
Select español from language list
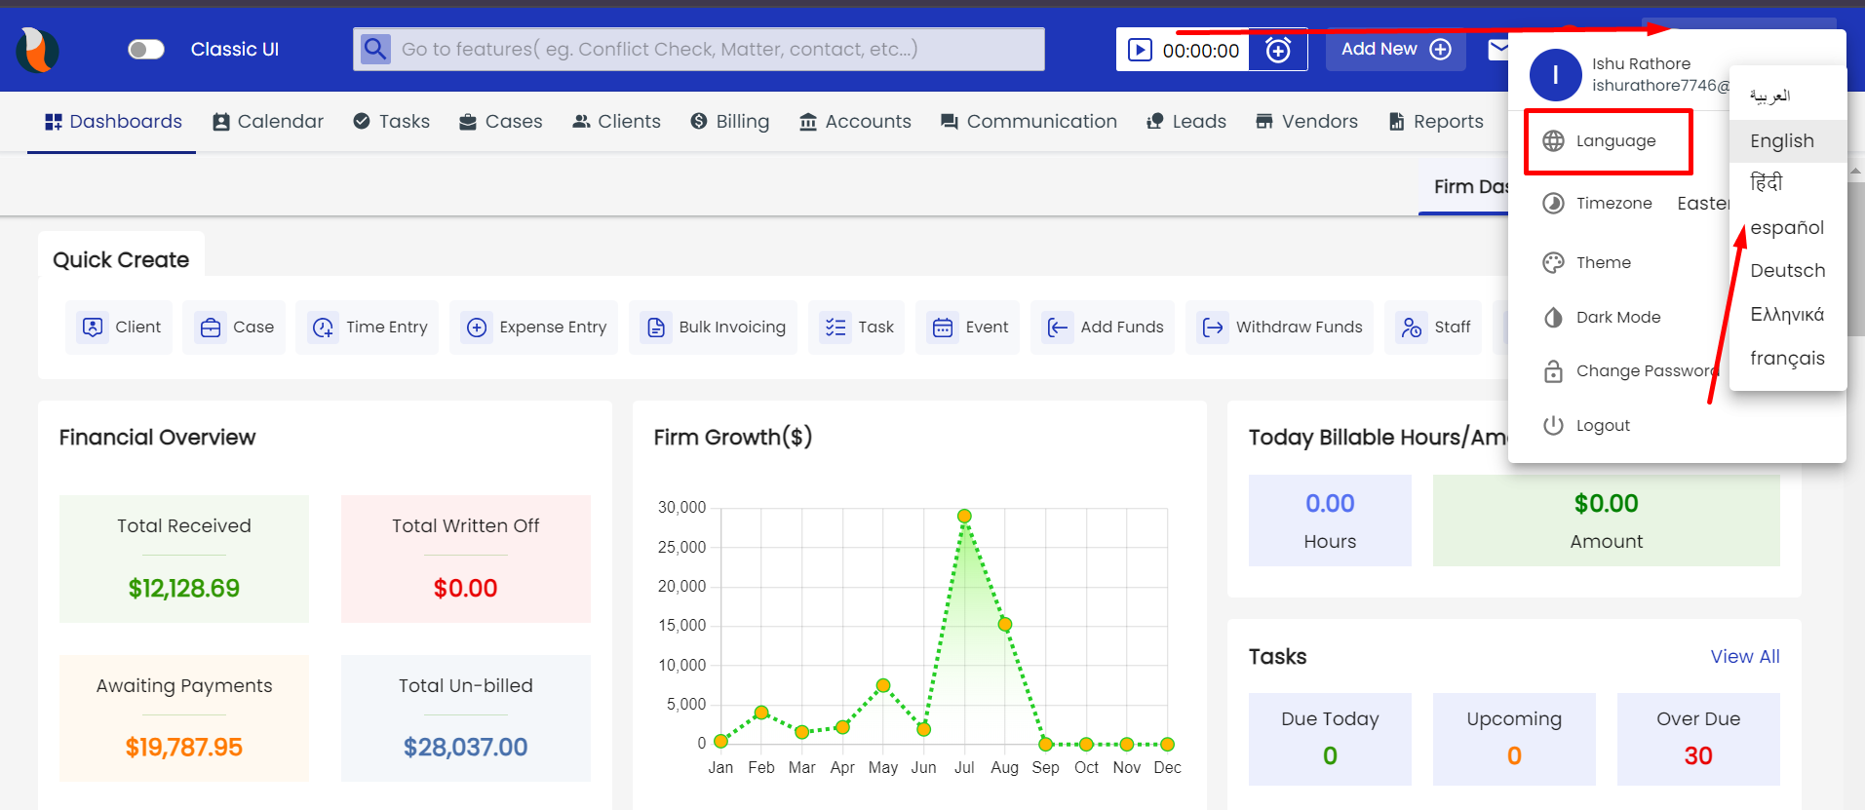pos(1786,227)
